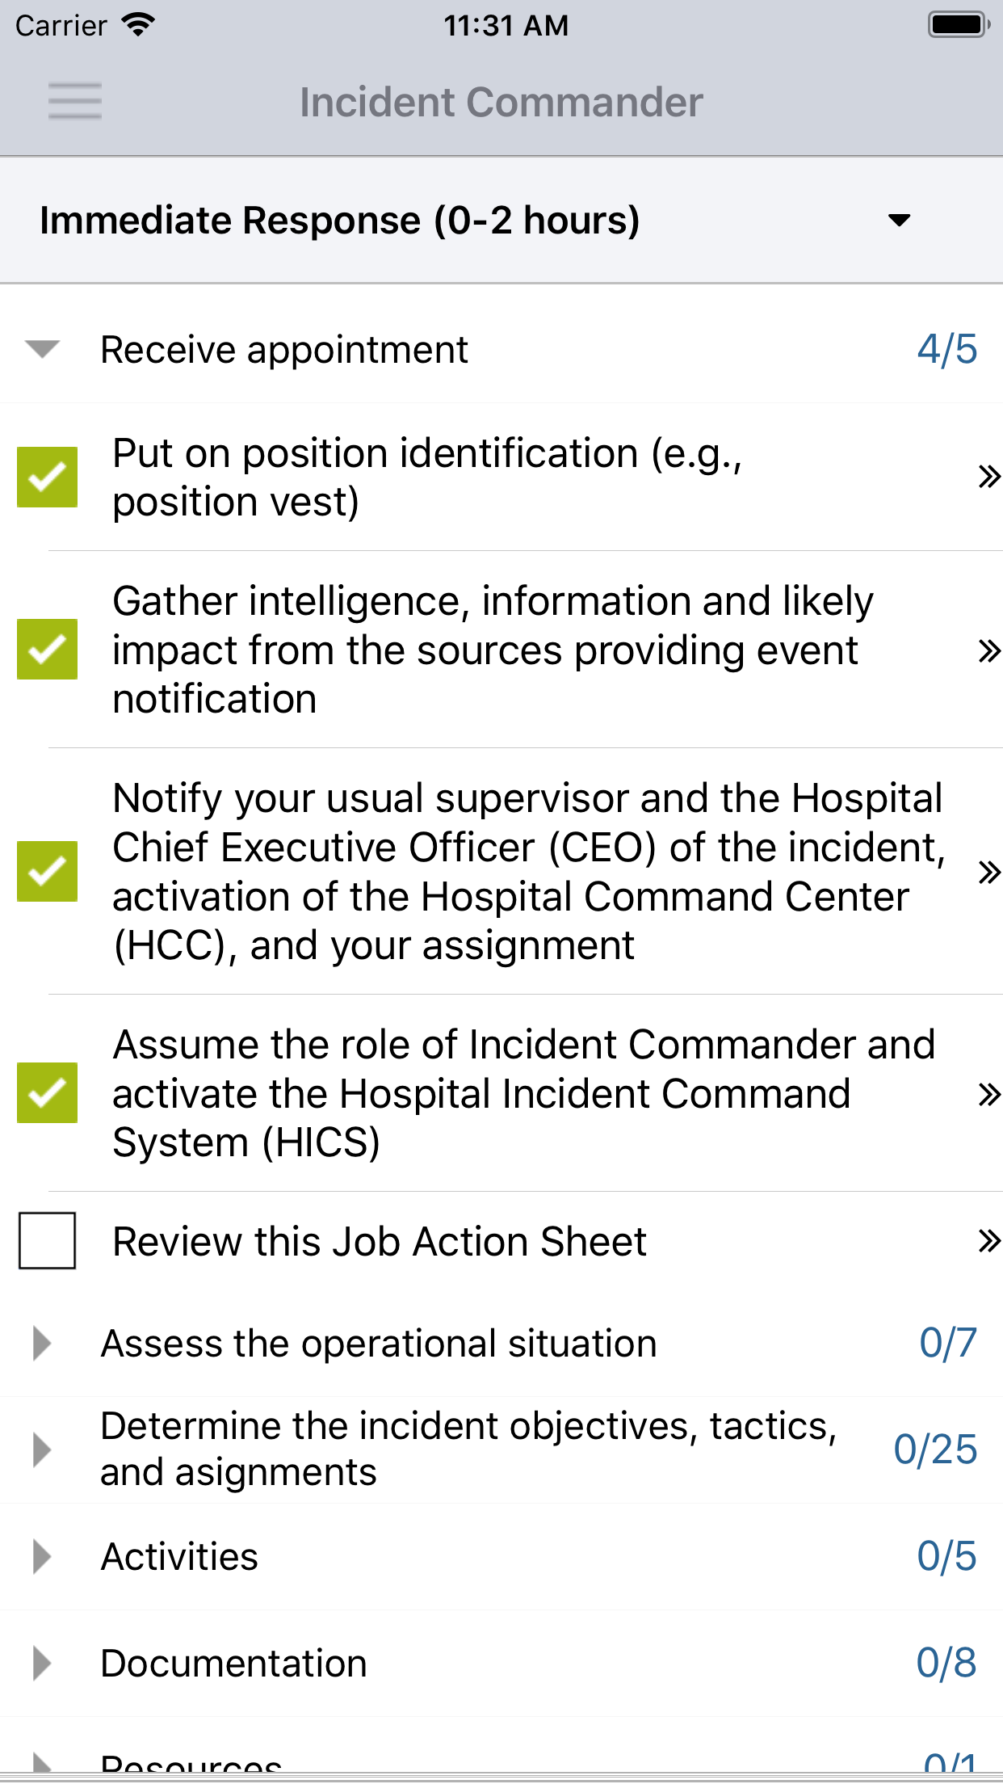This screenshot has height=1784, width=1003.
Task: Expand the Documentation section
Action: (42, 1663)
